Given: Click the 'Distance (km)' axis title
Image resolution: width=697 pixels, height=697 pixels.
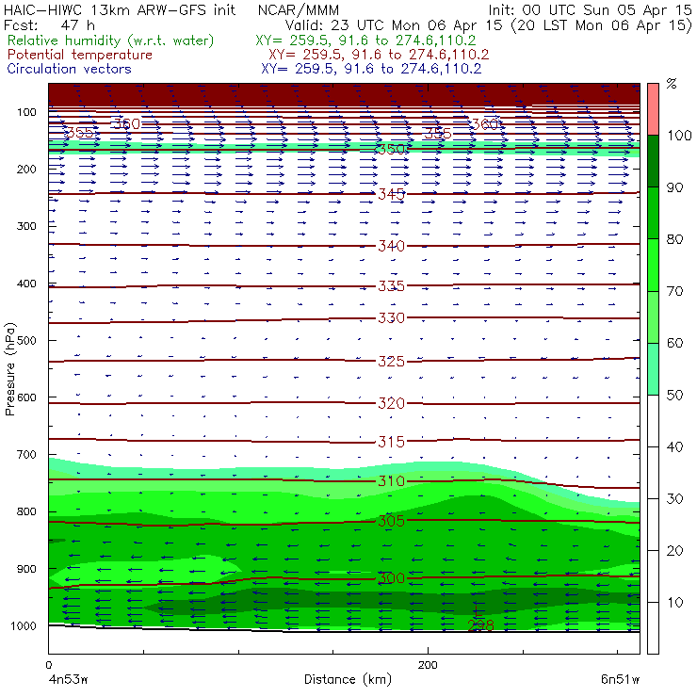Looking at the screenshot, I should (348, 679).
